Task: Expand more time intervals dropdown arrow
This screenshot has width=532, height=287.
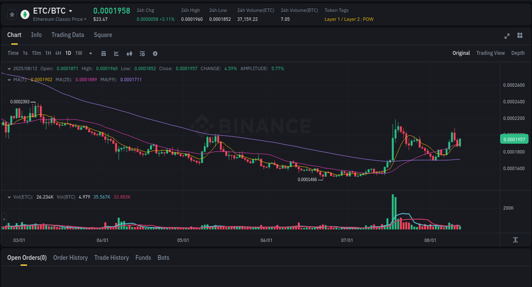Action: [91, 54]
